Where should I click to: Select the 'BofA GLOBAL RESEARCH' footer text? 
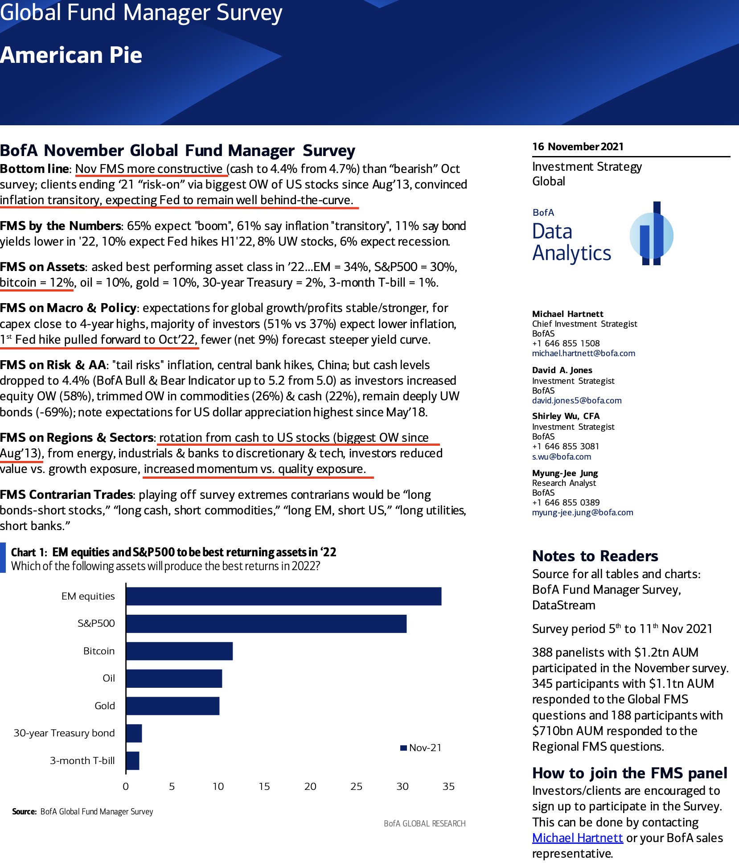pos(425,823)
